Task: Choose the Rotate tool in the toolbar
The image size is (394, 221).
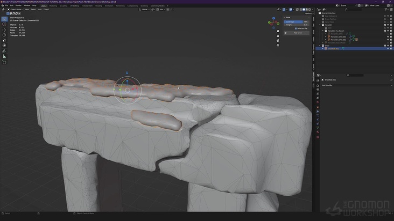Action: pos(4,35)
